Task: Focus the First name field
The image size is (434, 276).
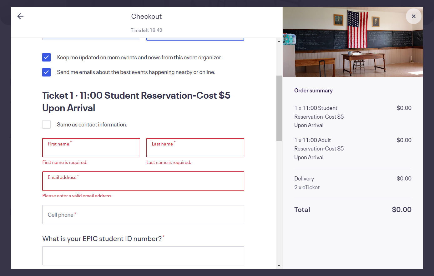Action: (x=91, y=148)
